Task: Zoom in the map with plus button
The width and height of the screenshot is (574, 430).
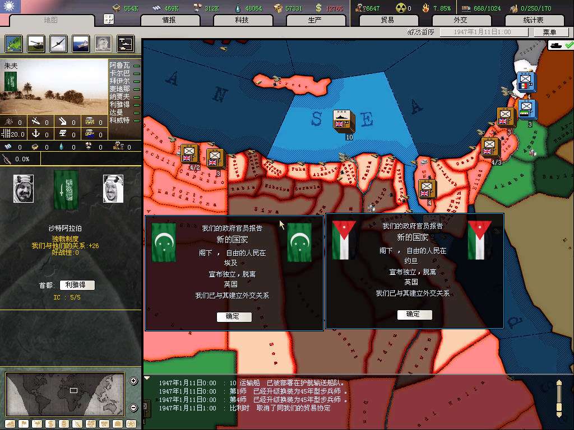Action: click(133, 381)
